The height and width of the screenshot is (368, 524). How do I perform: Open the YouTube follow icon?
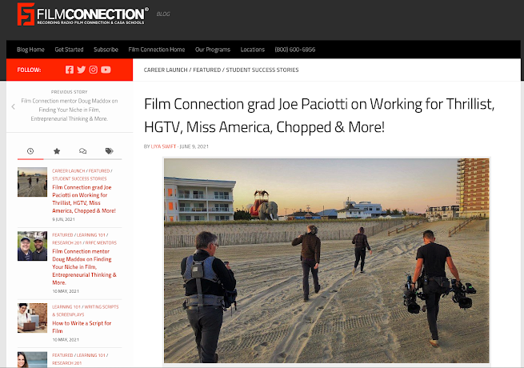[x=106, y=70]
